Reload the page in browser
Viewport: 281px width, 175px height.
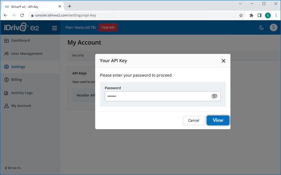tap(22, 15)
